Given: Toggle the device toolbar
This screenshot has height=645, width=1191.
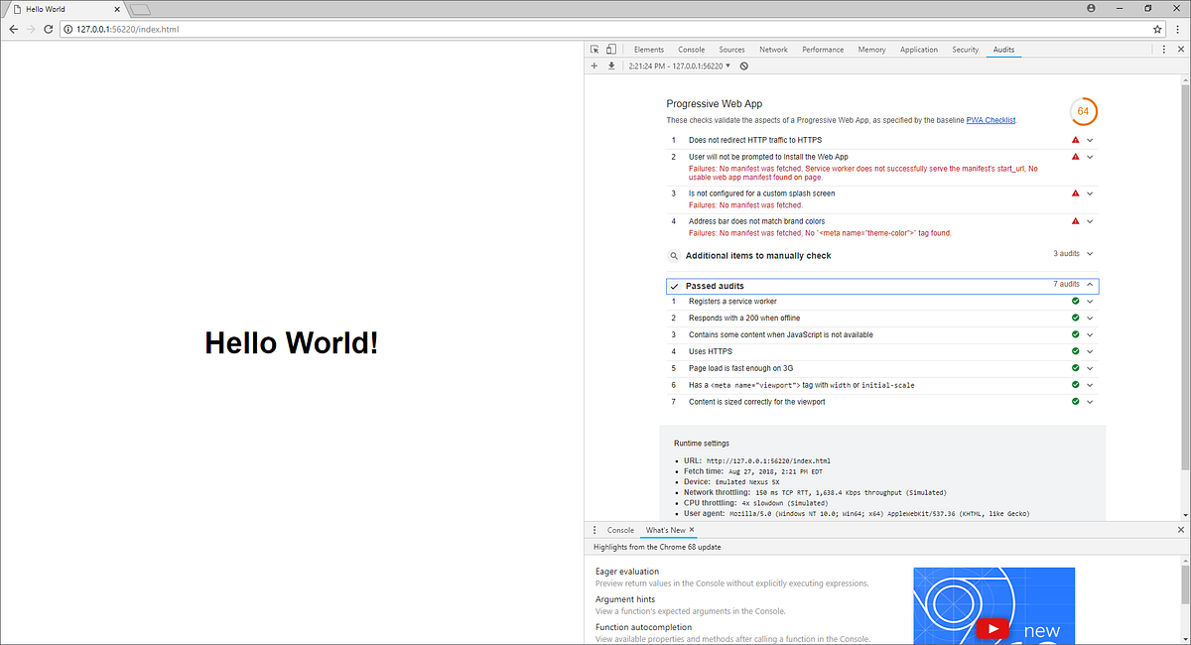Looking at the screenshot, I should [x=610, y=48].
